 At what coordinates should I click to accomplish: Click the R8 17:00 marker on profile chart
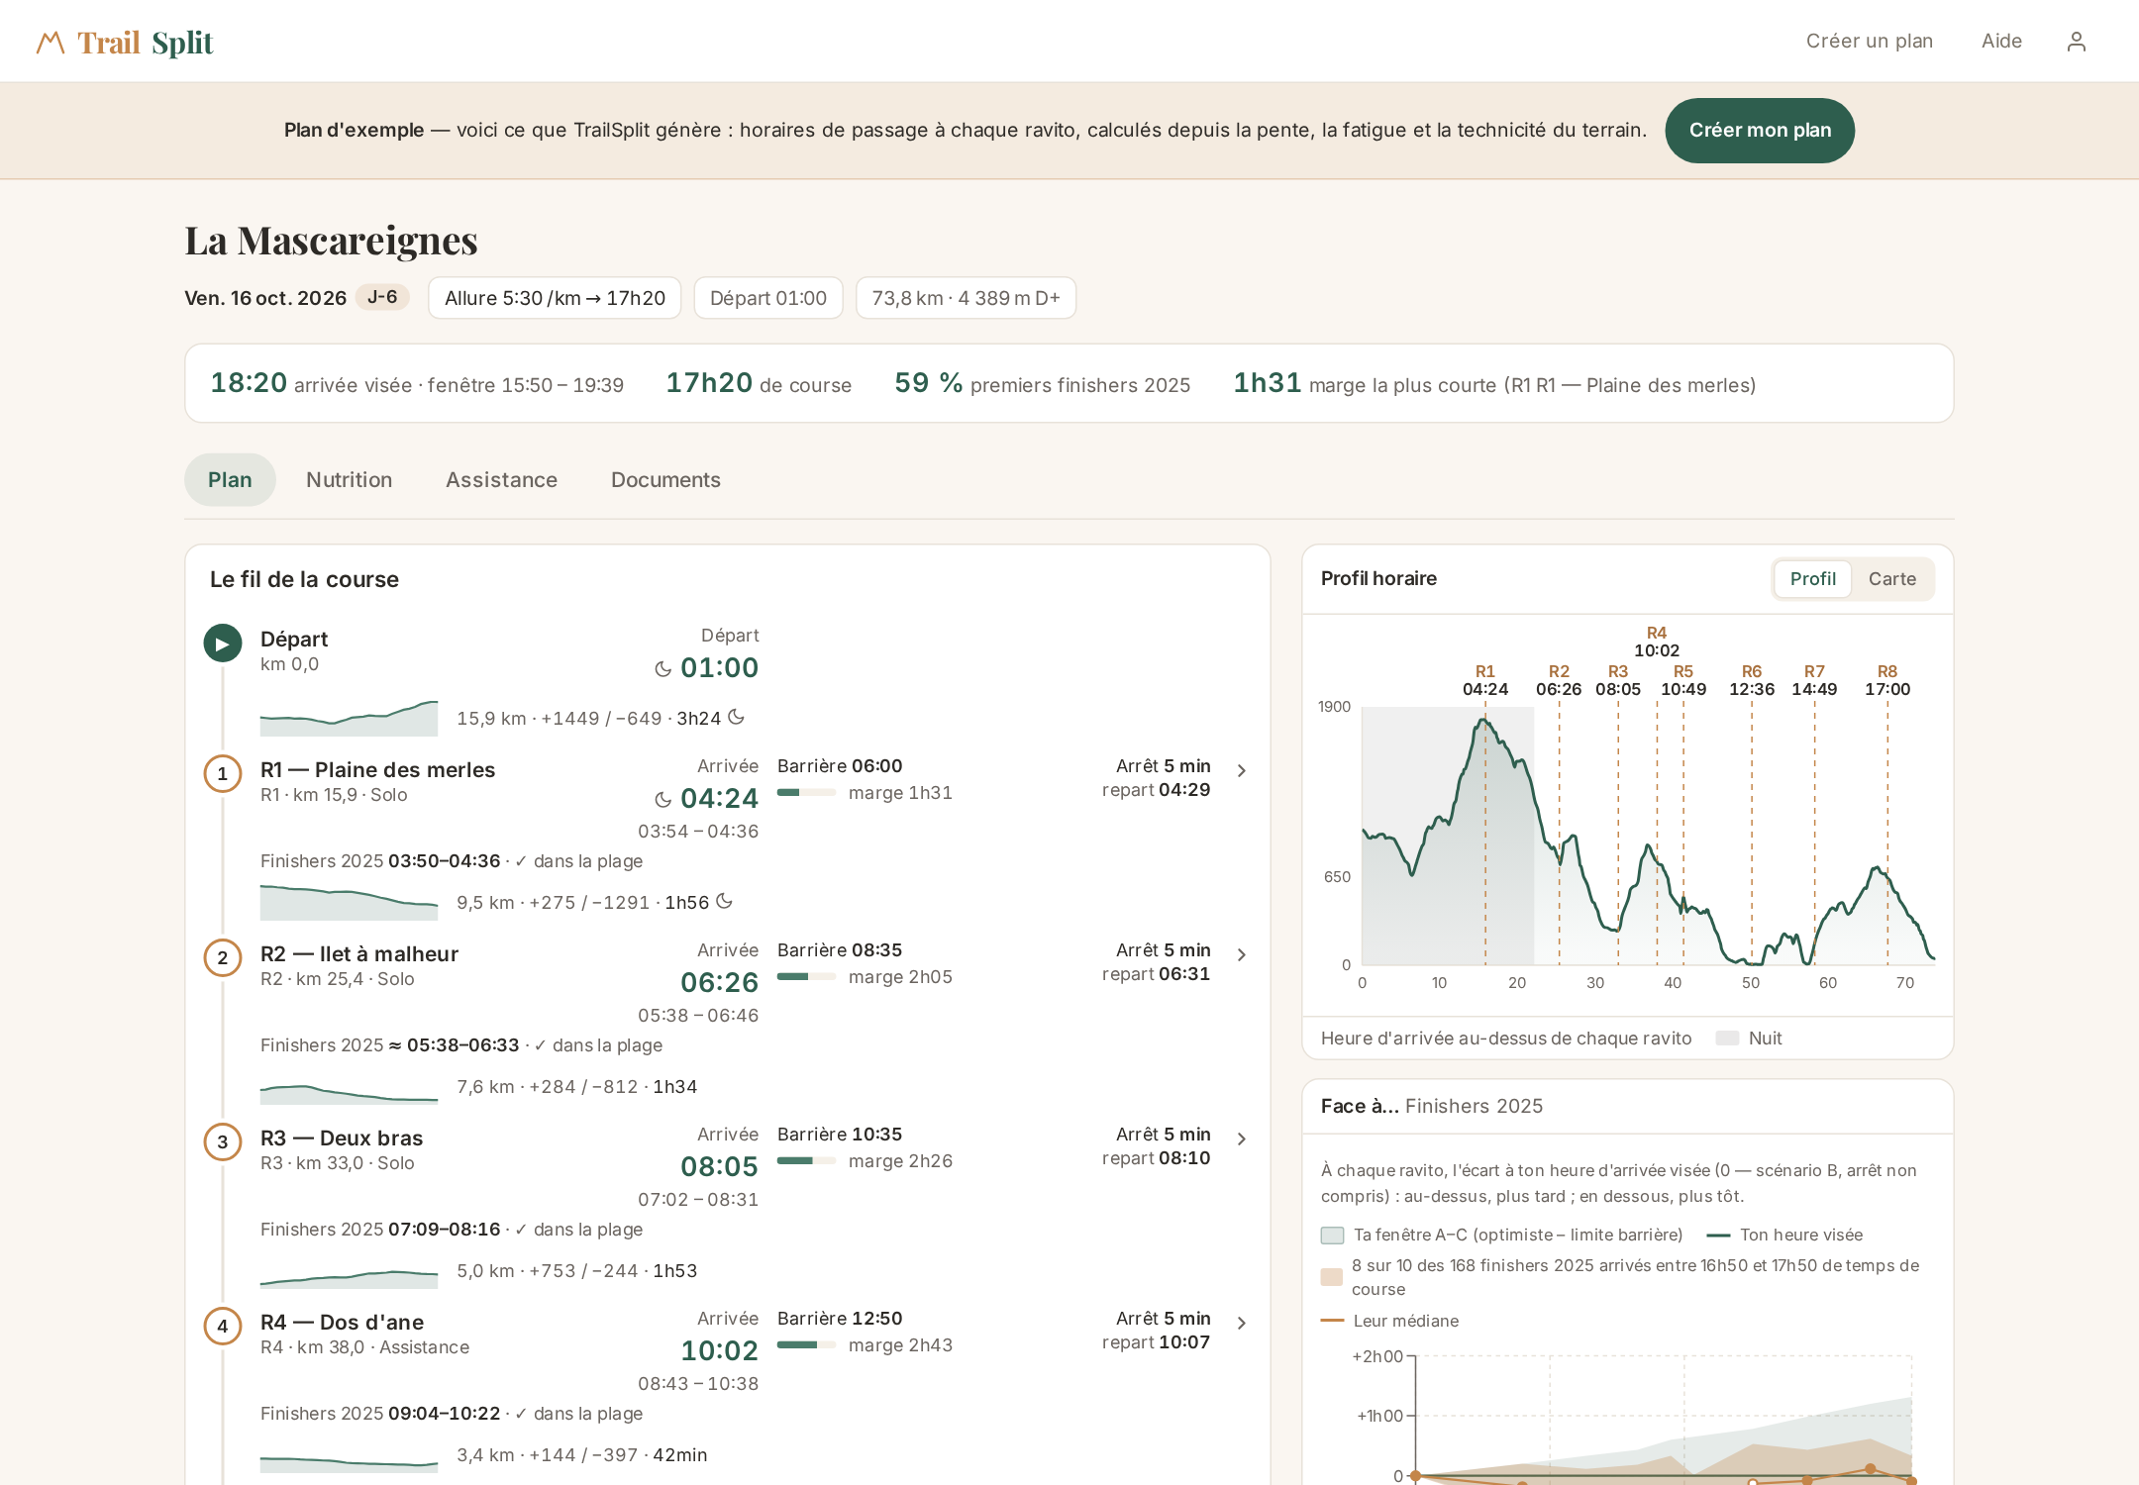click(x=1887, y=680)
